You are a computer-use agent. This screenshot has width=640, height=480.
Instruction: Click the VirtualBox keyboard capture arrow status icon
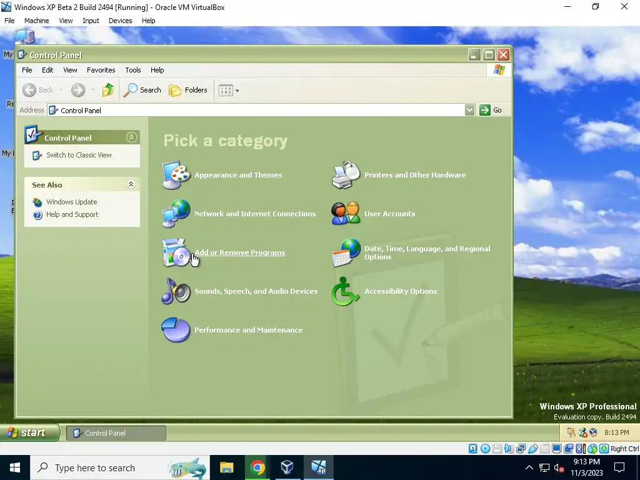pyautogui.click(x=604, y=449)
